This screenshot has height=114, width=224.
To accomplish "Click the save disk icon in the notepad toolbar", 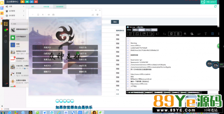I will click(144, 34).
